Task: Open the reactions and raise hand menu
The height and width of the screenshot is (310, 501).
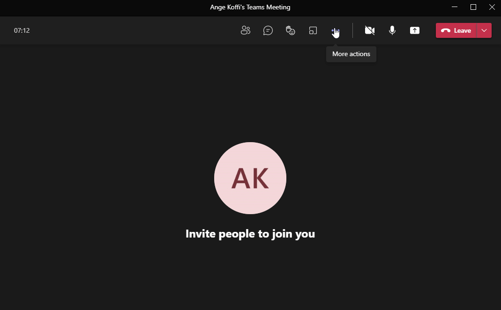Action: (x=290, y=30)
